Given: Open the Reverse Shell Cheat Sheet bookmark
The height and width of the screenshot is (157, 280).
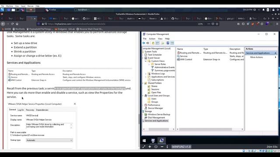Looking at the screenshot, I should tap(90, 29).
